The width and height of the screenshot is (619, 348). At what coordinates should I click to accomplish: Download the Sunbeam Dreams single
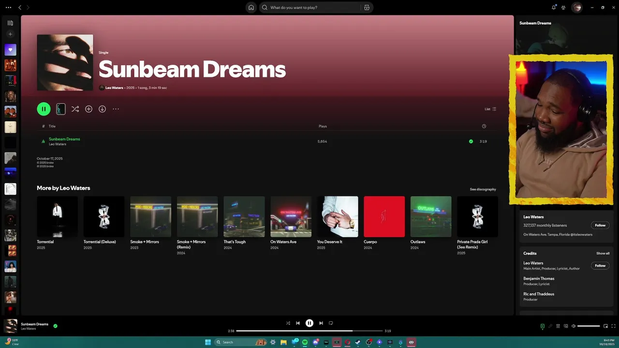102,109
